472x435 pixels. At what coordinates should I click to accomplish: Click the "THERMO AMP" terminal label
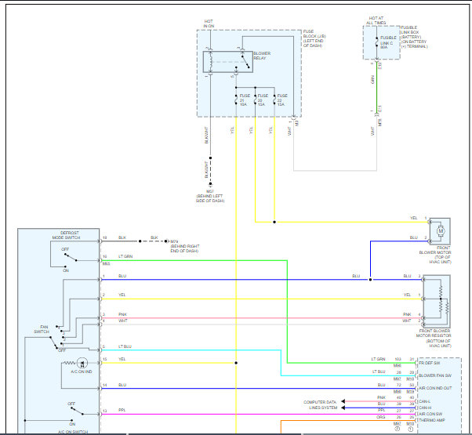pyautogui.click(x=432, y=420)
